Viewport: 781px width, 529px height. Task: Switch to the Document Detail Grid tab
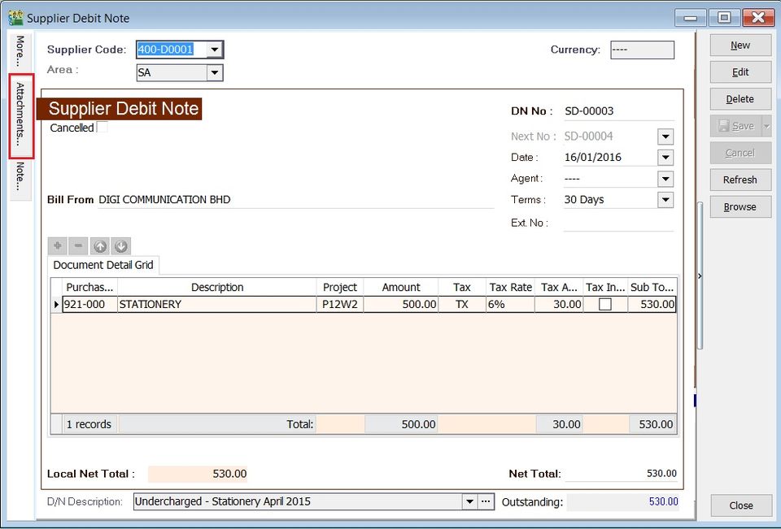[103, 265]
